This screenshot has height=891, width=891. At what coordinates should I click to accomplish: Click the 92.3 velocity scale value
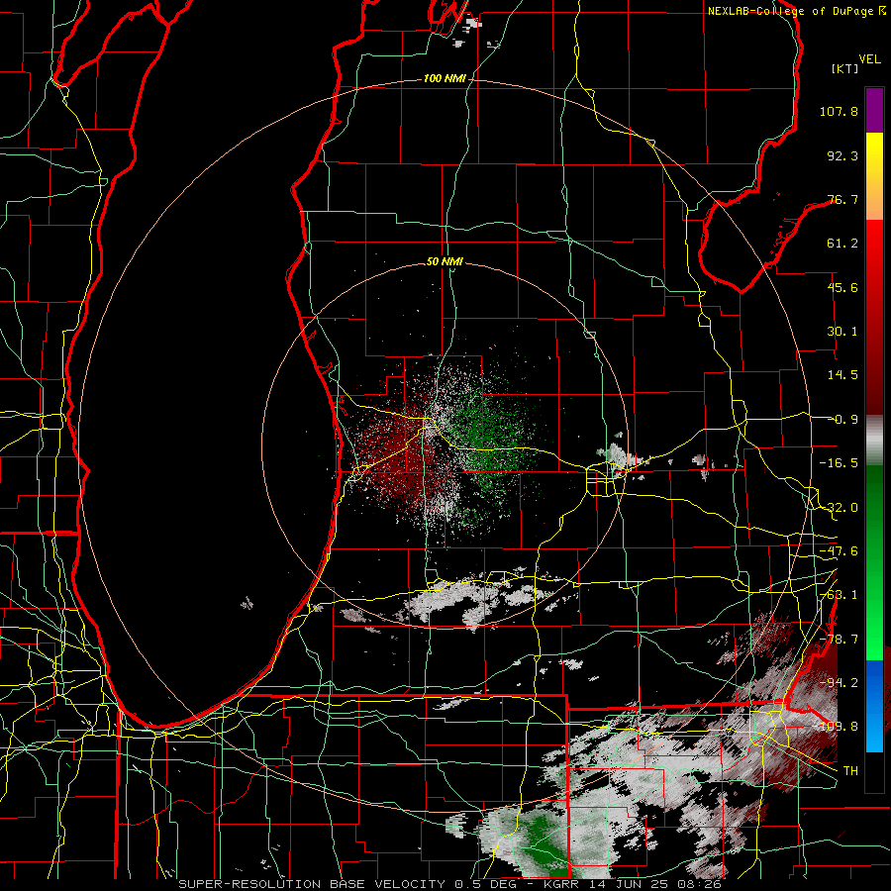(x=842, y=155)
